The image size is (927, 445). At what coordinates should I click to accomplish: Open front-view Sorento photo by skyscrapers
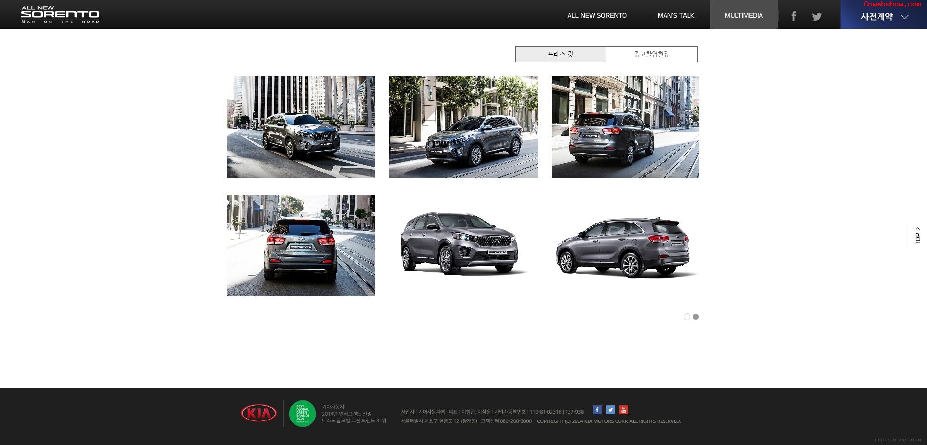point(301,127)
